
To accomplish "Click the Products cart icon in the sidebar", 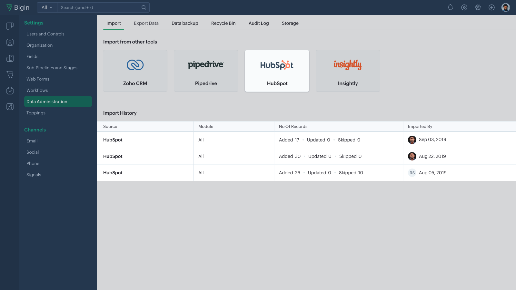I will coord(10,74).
